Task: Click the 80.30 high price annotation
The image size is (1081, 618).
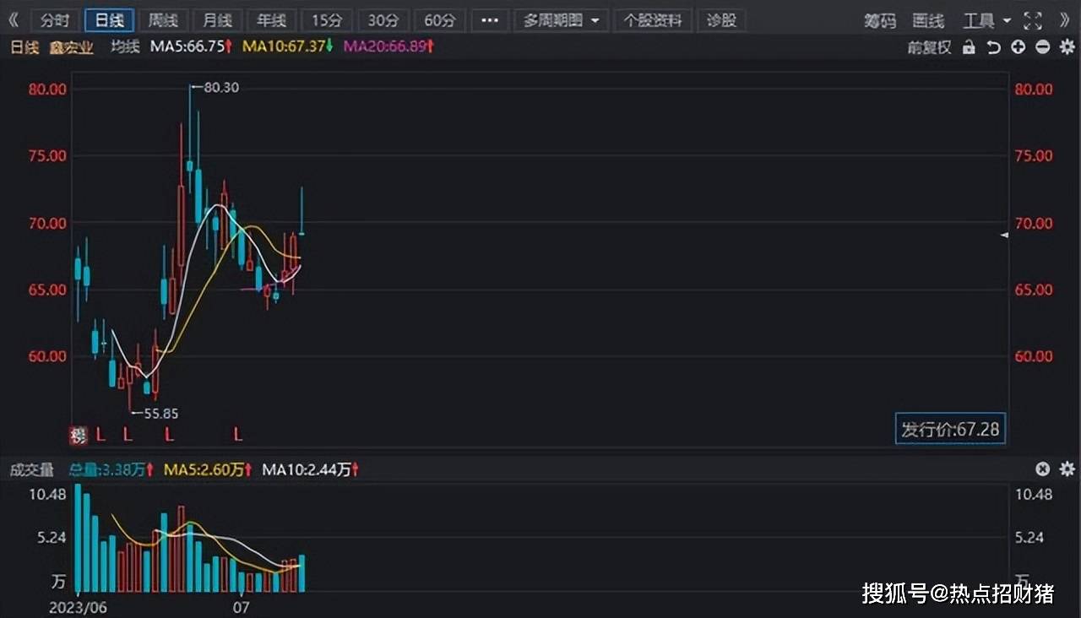Action: [221, 86]
